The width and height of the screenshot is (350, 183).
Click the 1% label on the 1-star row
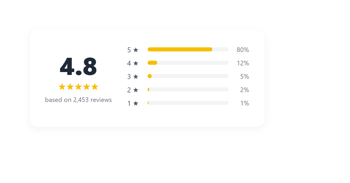[x=245, y=103]
